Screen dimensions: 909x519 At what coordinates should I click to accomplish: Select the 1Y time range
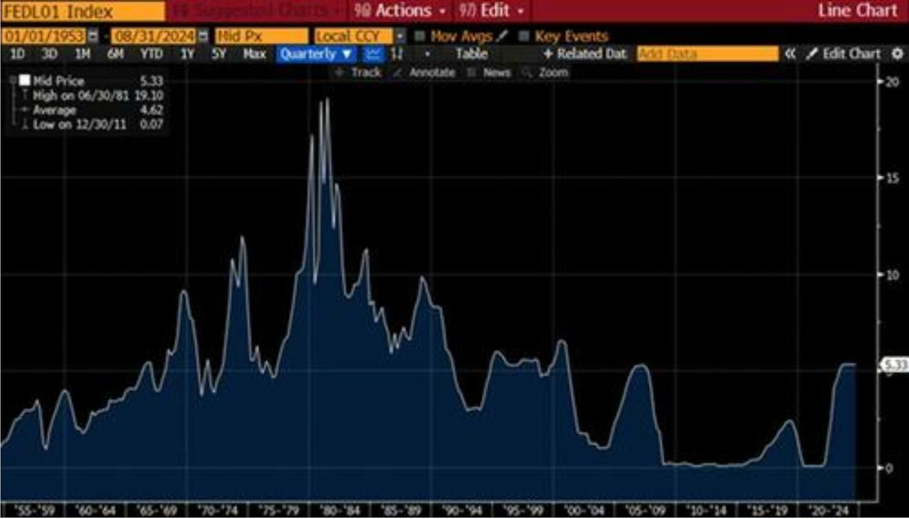(x=187, y=54)
